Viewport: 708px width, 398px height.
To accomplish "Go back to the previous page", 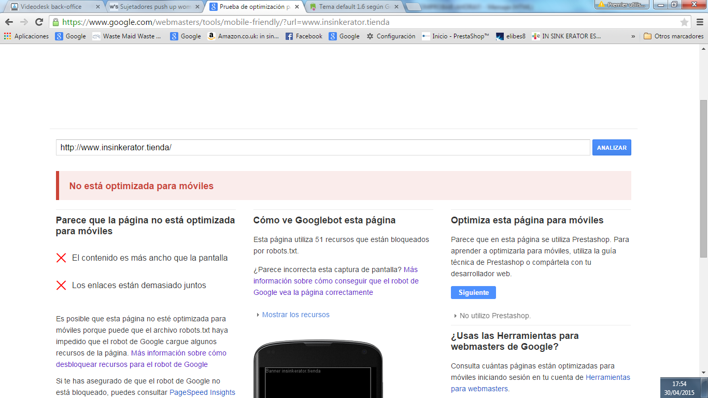I will pyautogui.click(x=9, y=22).
